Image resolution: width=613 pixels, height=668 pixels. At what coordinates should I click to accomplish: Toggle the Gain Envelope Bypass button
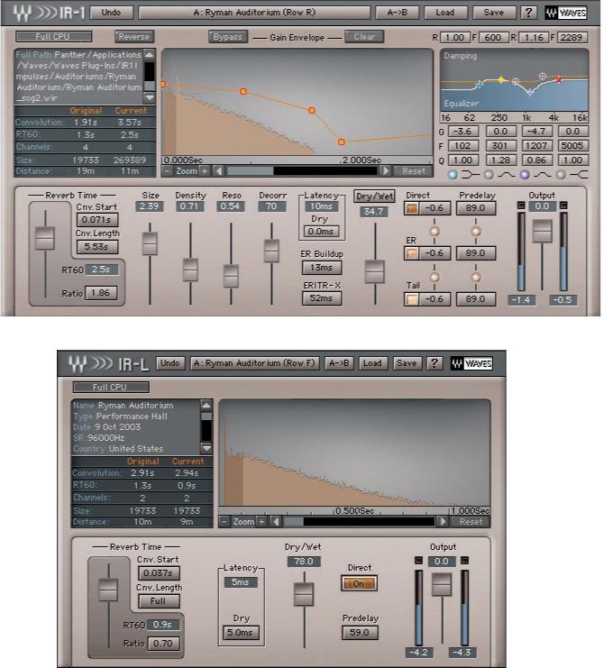coord(227,37)
